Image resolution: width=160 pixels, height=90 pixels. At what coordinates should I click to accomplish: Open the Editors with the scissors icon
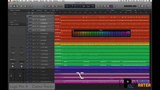31,6
